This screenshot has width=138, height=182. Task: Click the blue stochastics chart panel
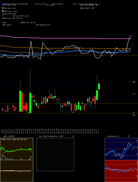coord(121,149)
